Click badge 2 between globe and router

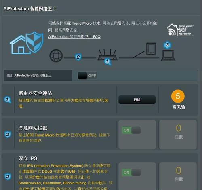[x=78, y=57]
